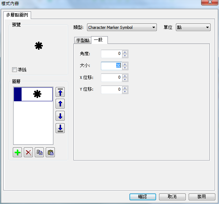Move layer down one level
Viewport: 219px width, 204px height.
(60, 116)
